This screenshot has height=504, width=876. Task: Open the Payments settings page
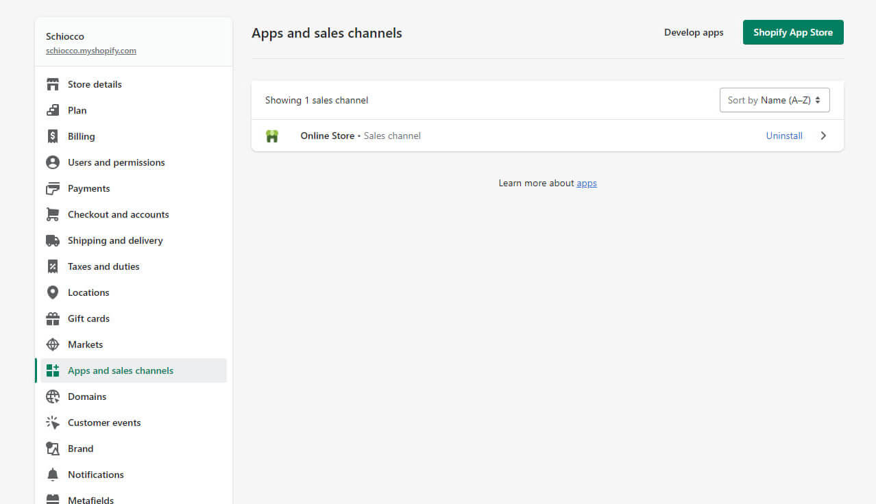click(x=88, y=188)
